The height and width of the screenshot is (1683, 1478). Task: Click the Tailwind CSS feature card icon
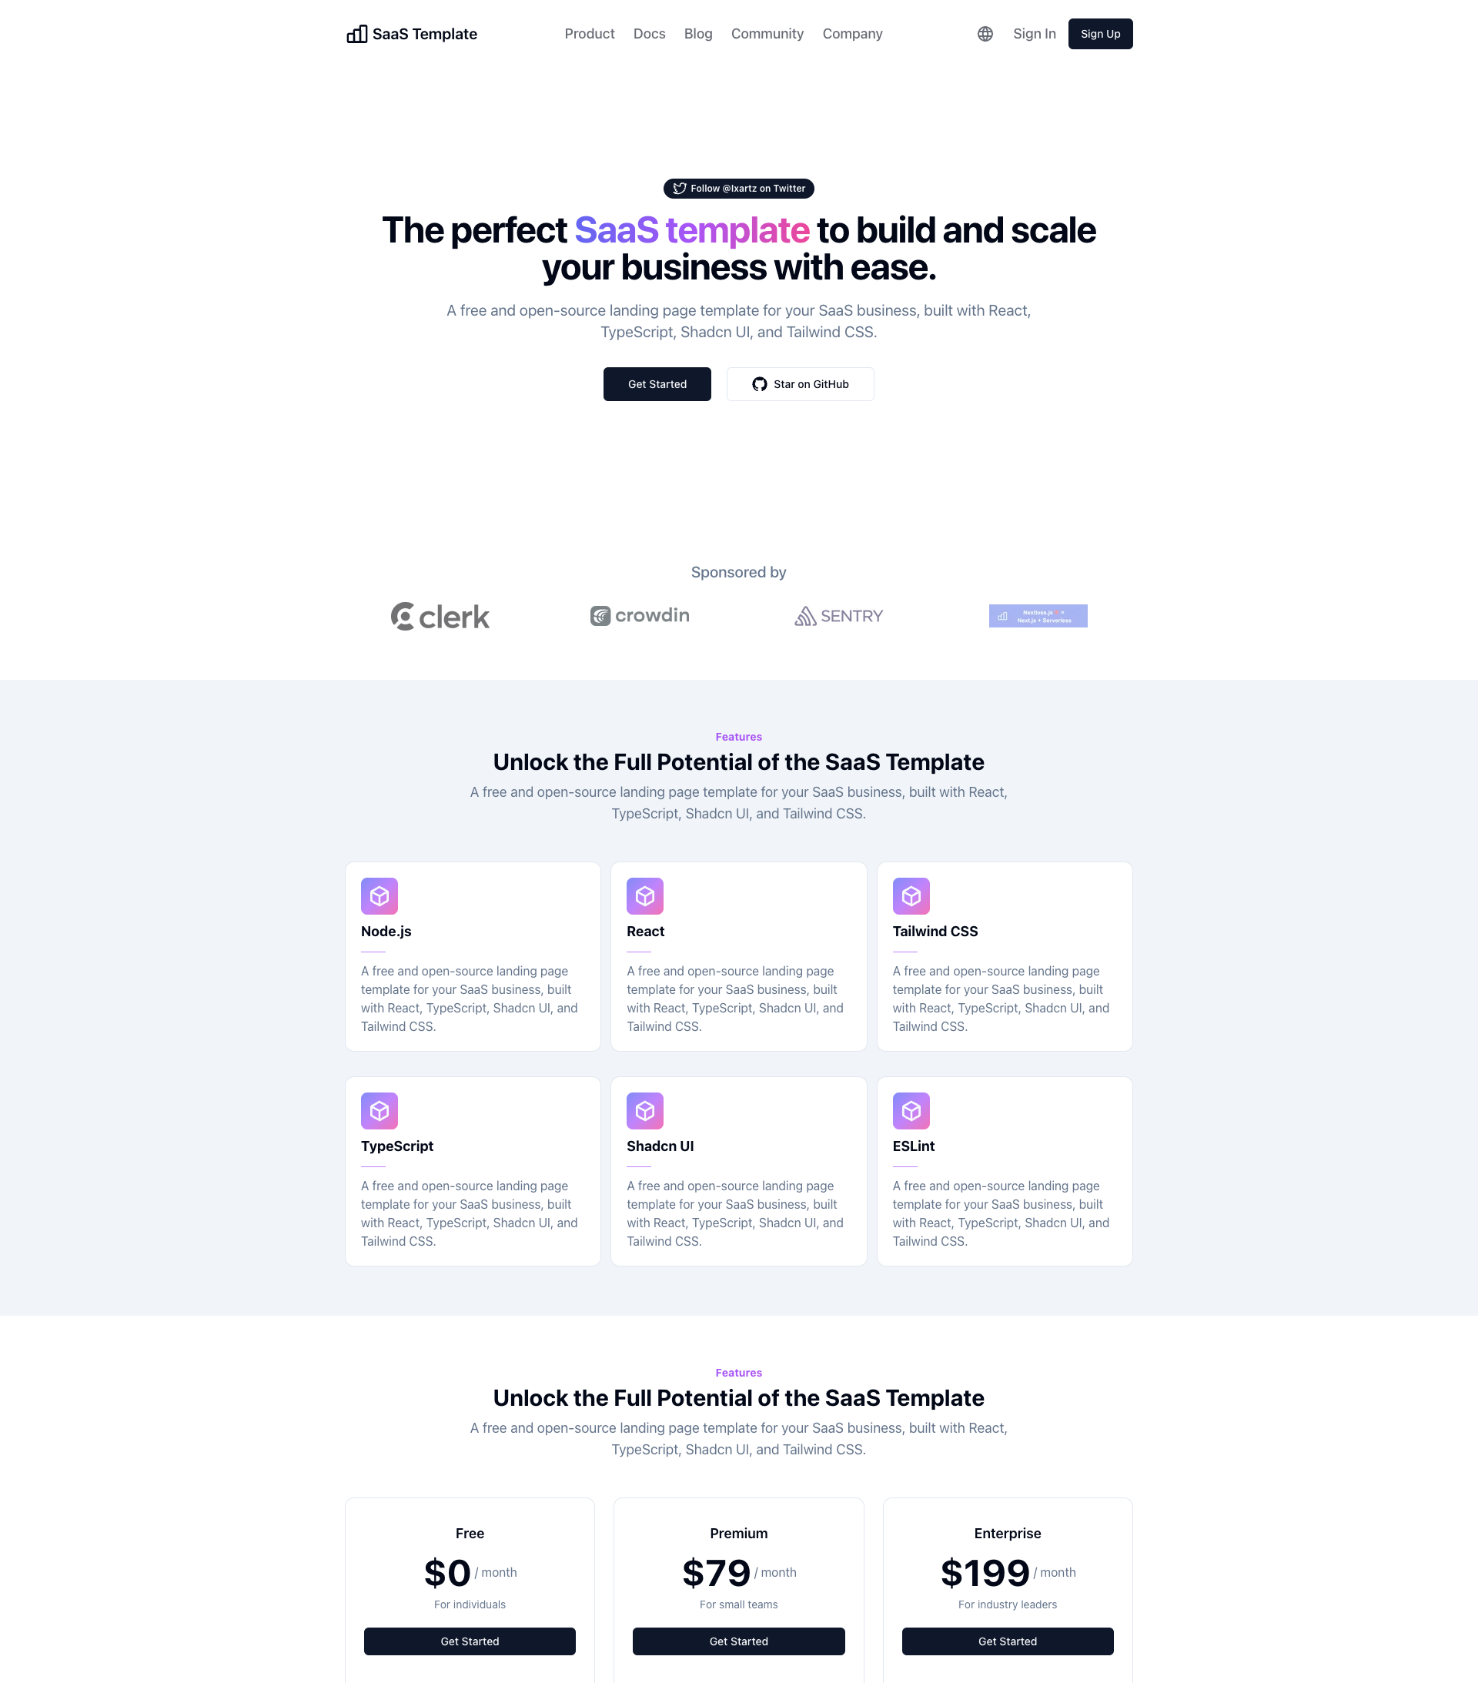[x=911, y=896]
